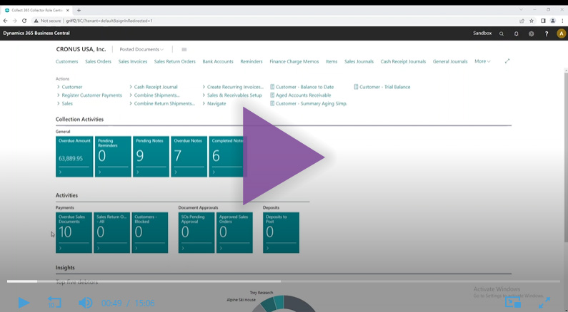Open Bank Accounts navigation item
This screenshot has width=568, height=312.
[x=218, y=61]
